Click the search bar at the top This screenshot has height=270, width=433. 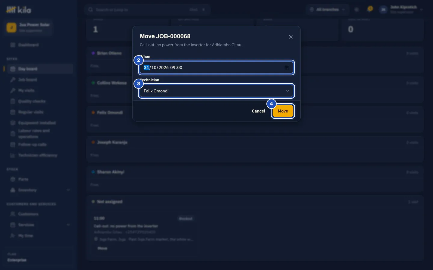147,10
